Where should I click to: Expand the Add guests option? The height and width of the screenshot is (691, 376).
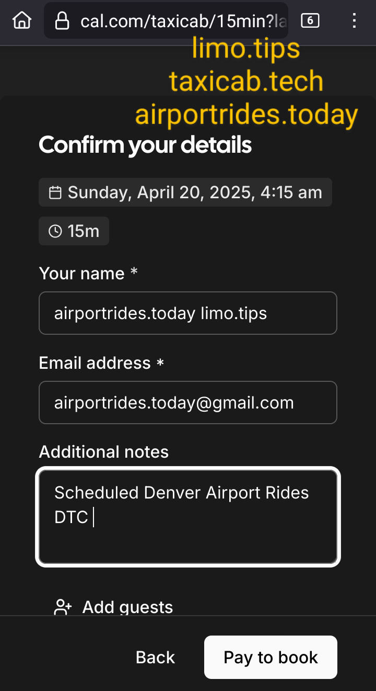[127, 607]
